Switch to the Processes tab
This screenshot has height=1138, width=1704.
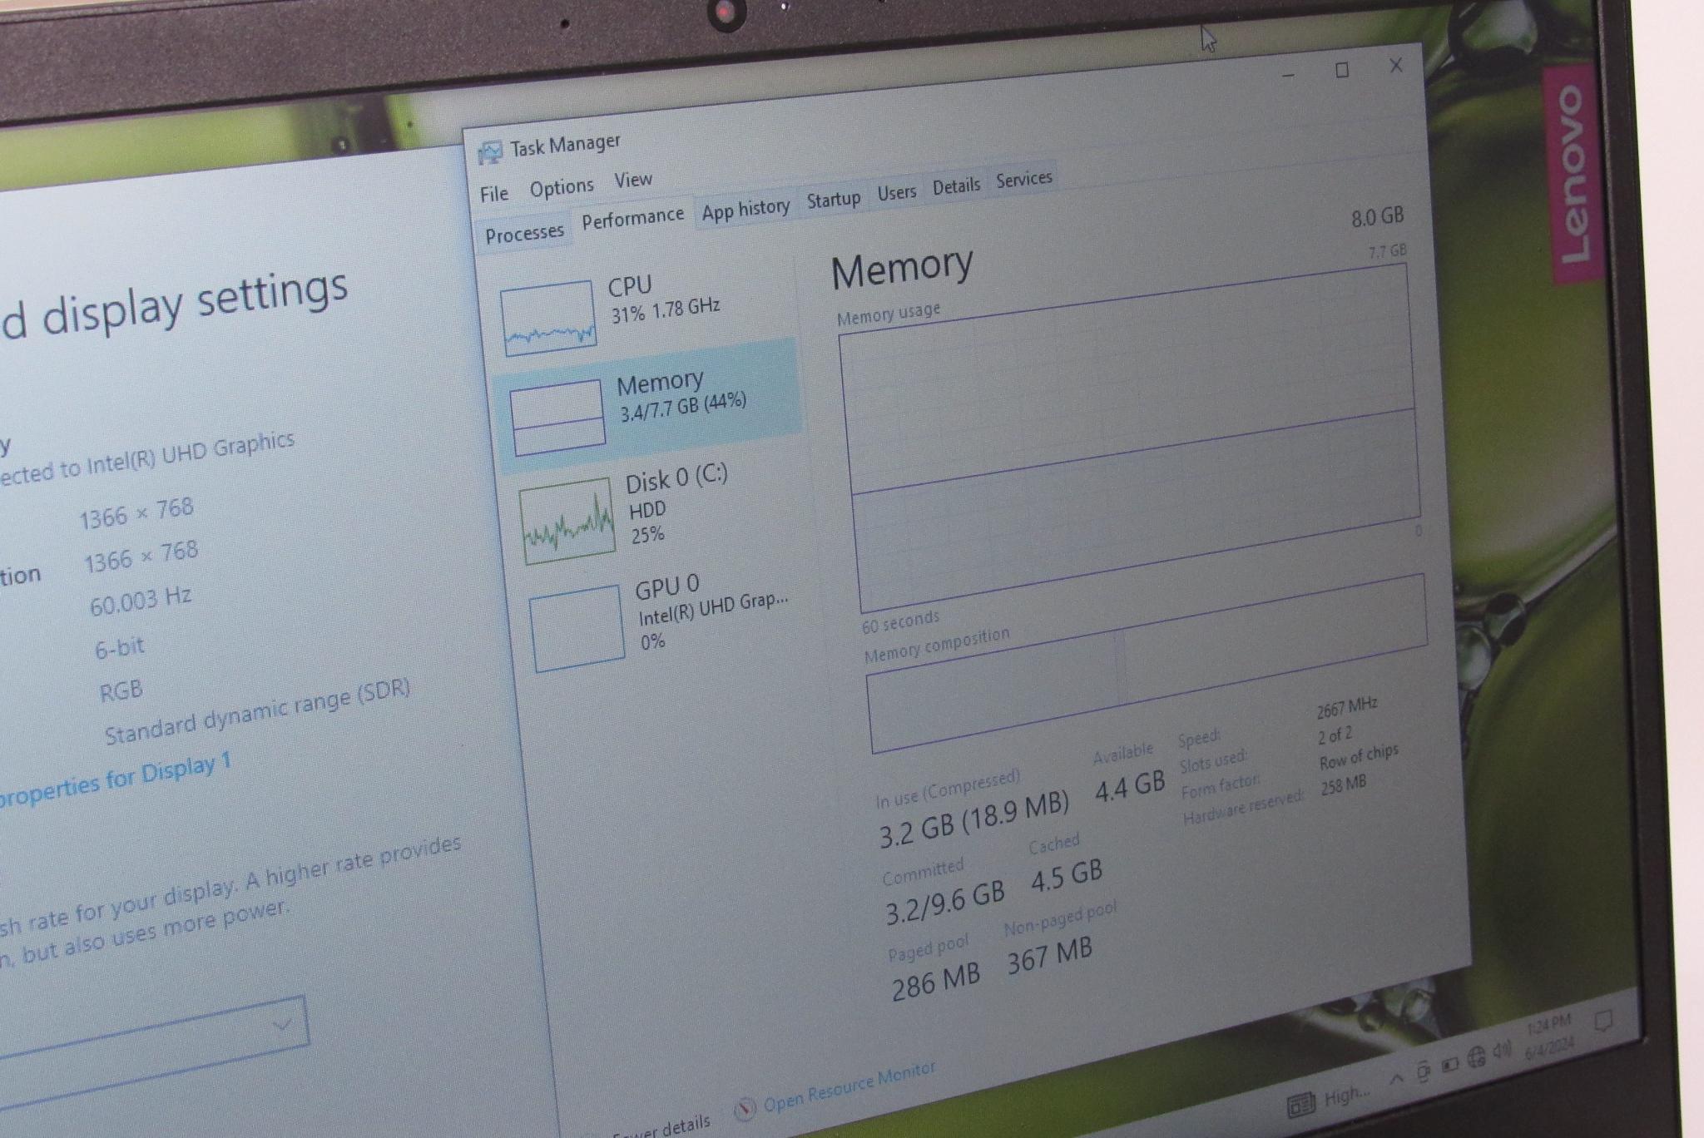[x=524, y=234]
